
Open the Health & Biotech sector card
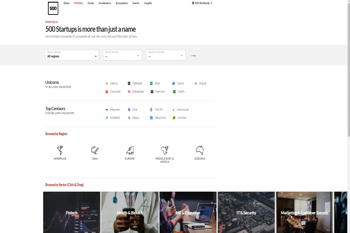click(130, 212)
